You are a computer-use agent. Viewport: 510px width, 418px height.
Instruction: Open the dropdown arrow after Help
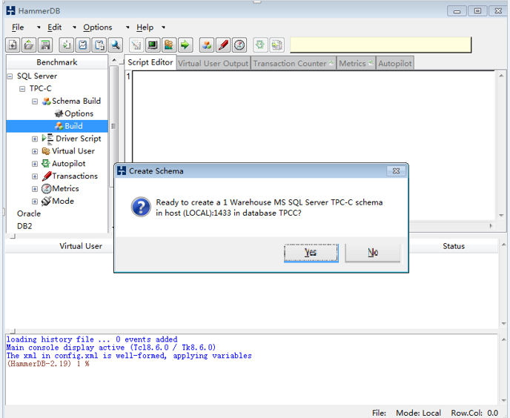164,27
